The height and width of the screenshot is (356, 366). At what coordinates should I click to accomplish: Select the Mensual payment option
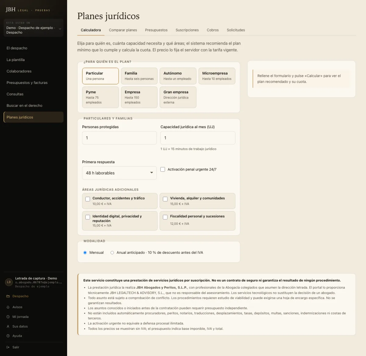(85, 253)
